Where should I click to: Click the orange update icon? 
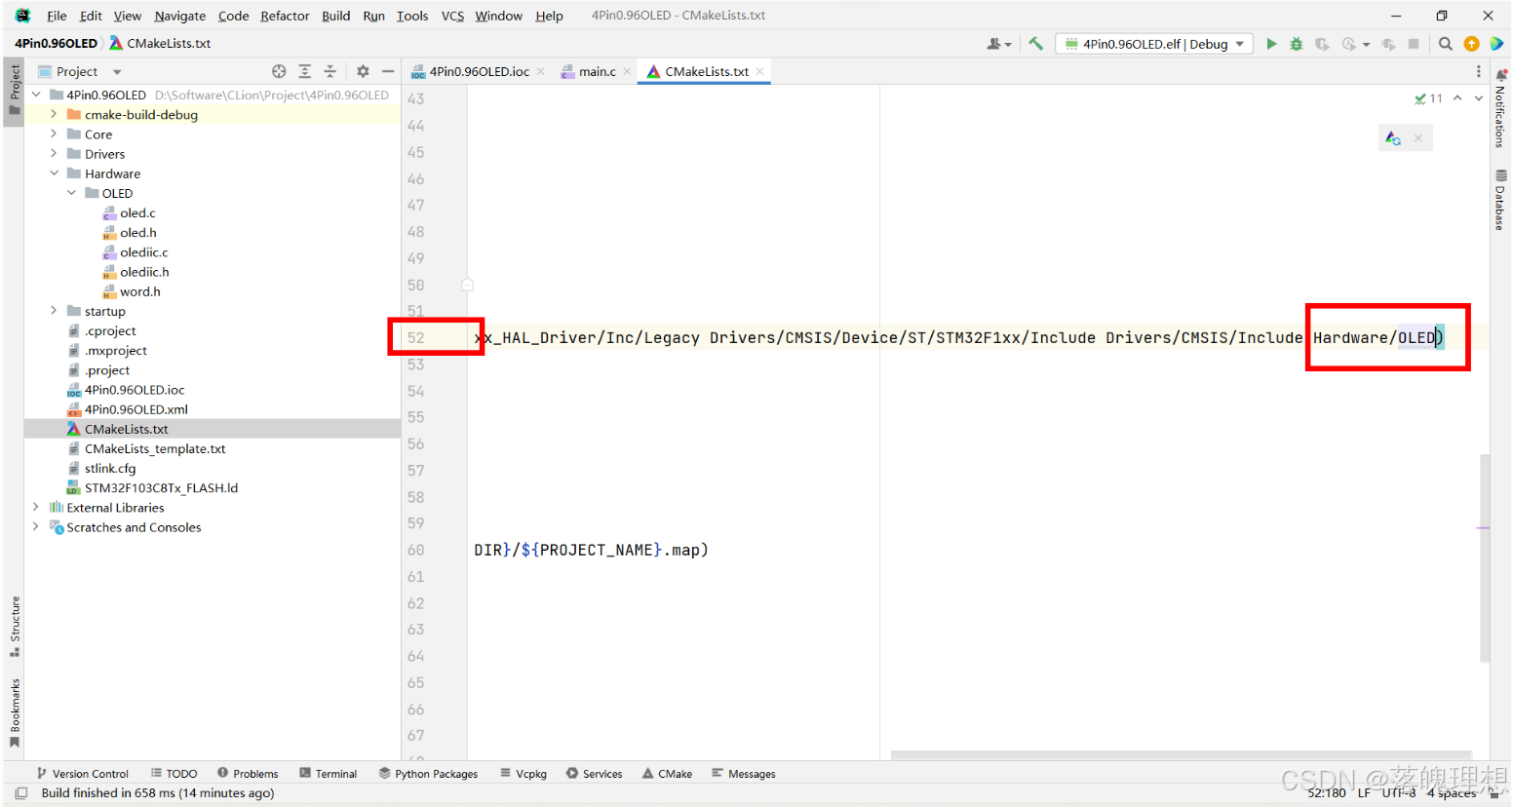[x=1471, y=44]
